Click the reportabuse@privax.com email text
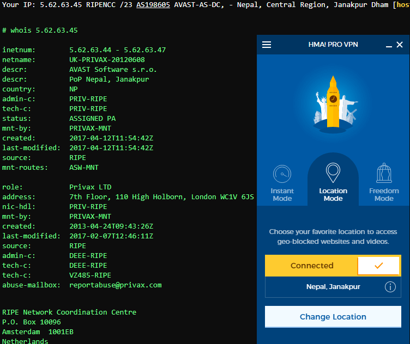The width and height of the screenshot is (410, 344). pos(116,285)
